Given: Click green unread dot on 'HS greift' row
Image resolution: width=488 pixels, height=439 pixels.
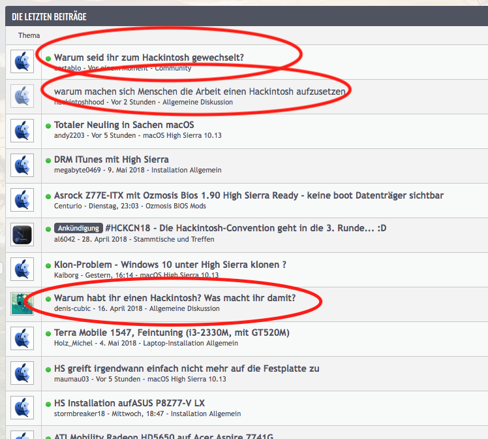Looking at the screenshot, I should point(48,370).
